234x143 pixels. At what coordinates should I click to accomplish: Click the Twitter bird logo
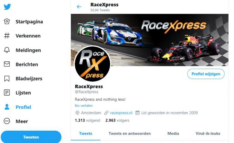(x=7, y=7)
